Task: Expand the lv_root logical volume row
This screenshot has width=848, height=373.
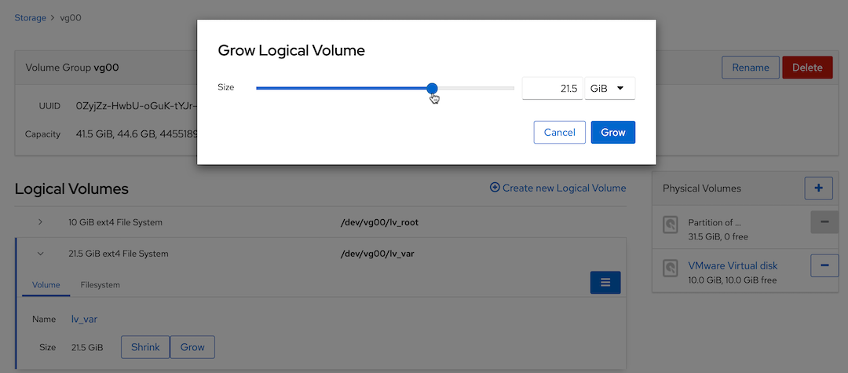Action: (41, 222)
